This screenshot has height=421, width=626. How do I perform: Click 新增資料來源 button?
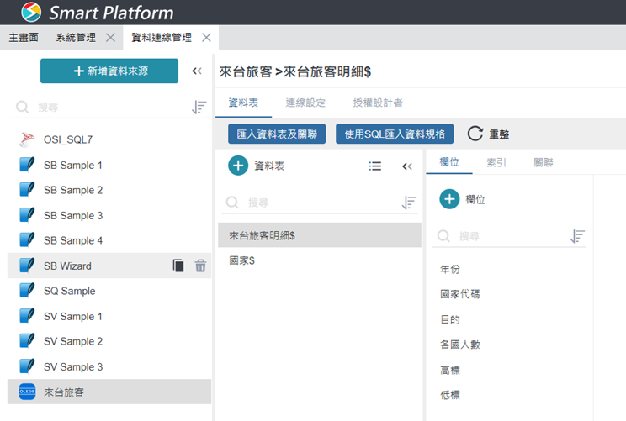tap(109, 71)
